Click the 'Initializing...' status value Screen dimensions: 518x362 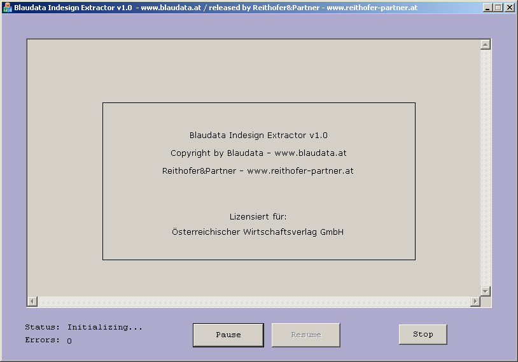point(105,327)
